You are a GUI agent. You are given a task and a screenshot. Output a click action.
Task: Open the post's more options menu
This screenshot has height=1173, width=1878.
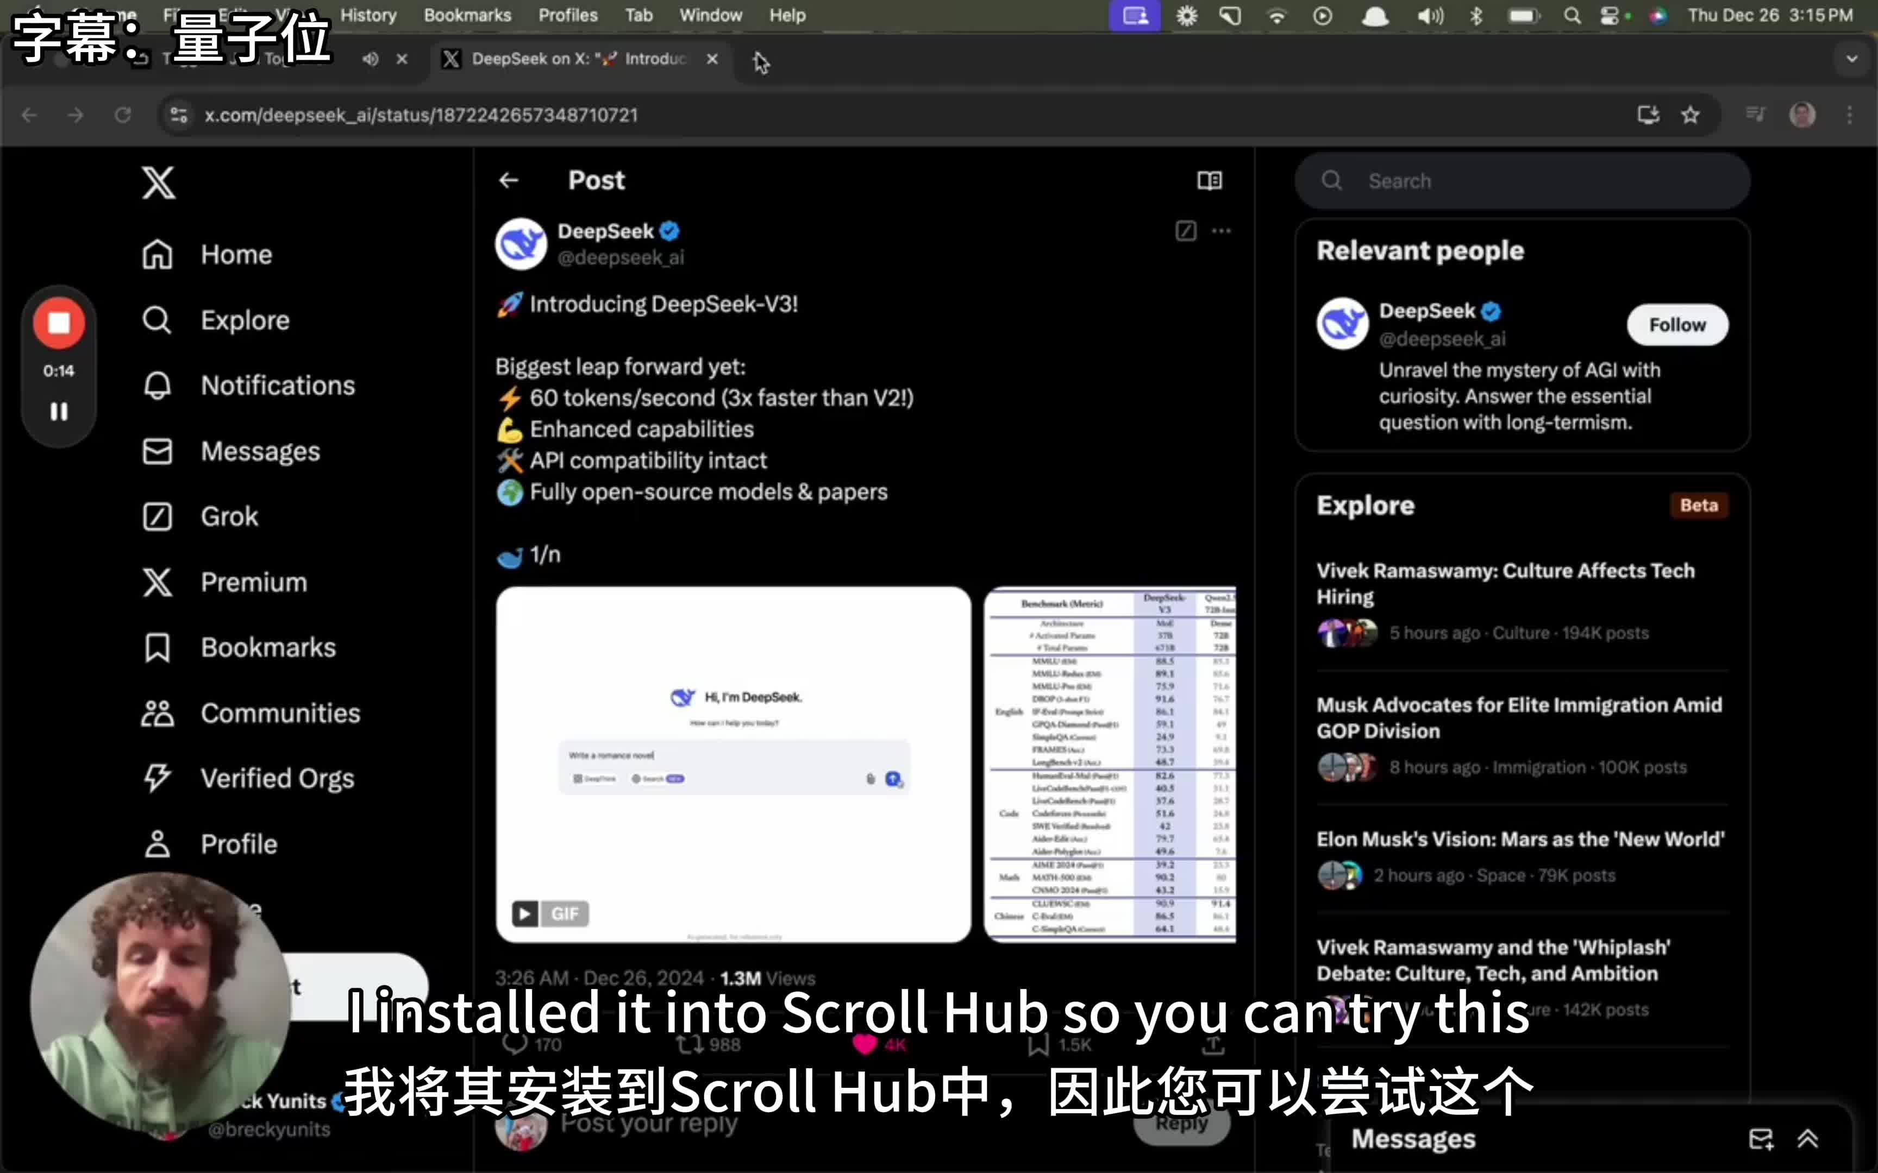pos(1220,230)
